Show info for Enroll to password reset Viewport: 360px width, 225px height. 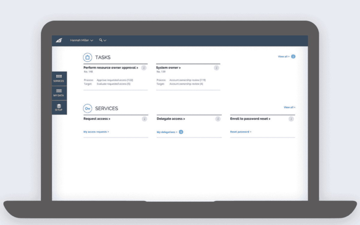tap(291, 119)
